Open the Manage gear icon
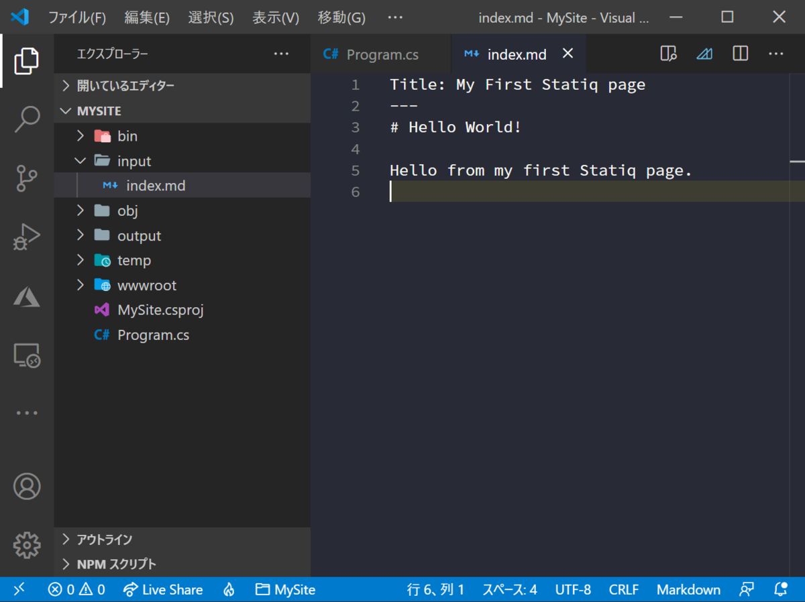This screenshot has width=805, height=602. (27, 545)
